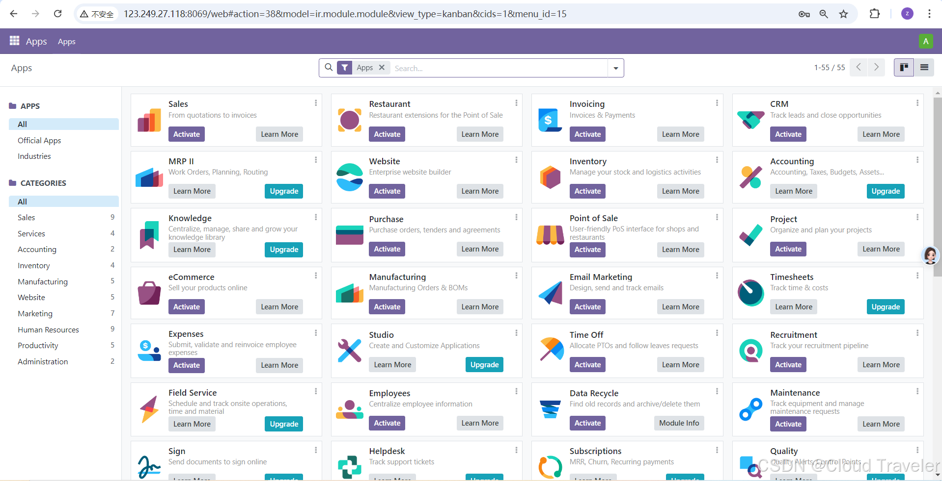
Task: Click the Knowledge app icon
Action: pyautogui.click(x=149, y=235)
